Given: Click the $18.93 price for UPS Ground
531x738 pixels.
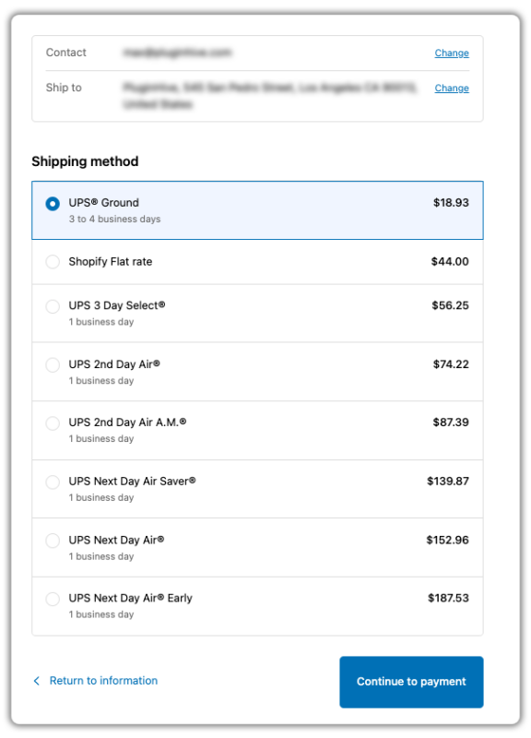Looking at the screenshot, I should (451, 203).
